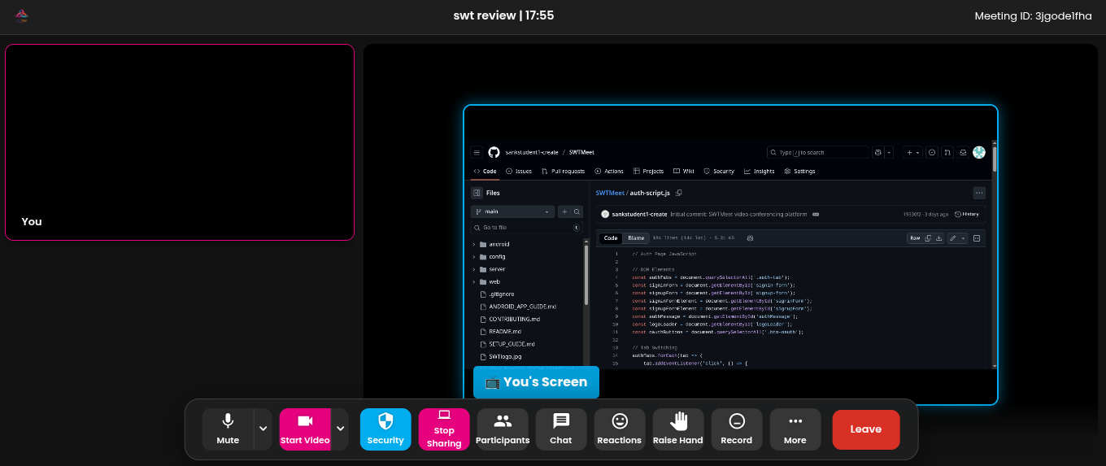The image size is (1106, 466).
Task: Start recording with the Record button
Action: [737, 429]
